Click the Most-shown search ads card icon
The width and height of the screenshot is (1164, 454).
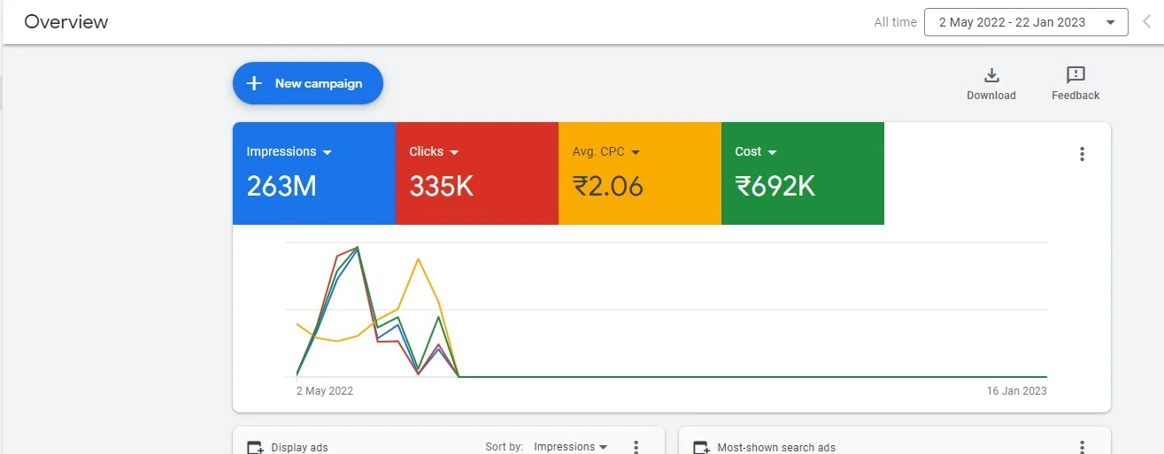[x=701, y=448]
